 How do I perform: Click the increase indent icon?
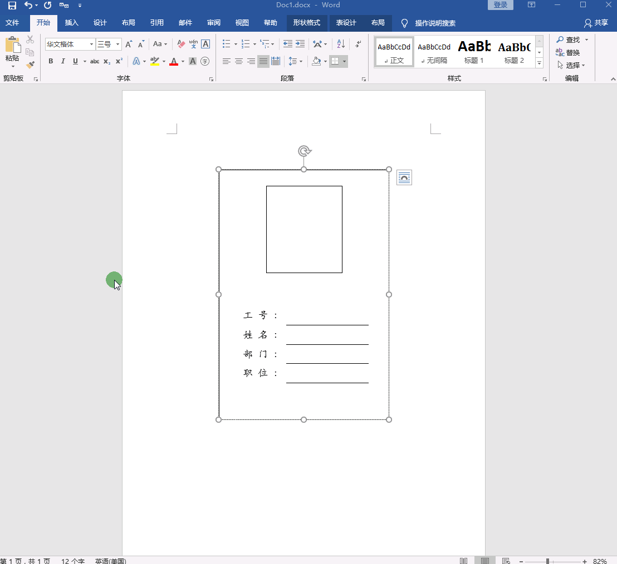click(x=300, y=44)
